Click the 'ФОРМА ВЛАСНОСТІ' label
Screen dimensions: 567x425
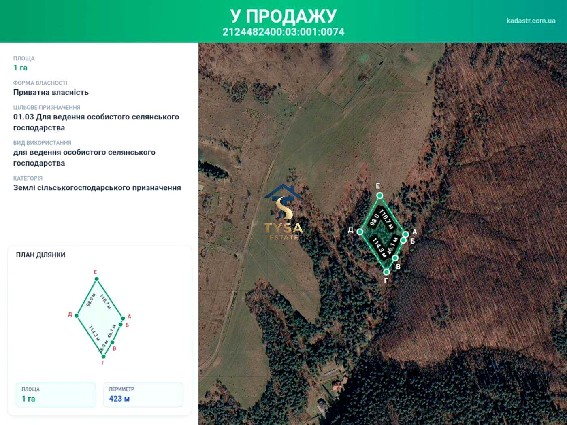coord(40,83)
